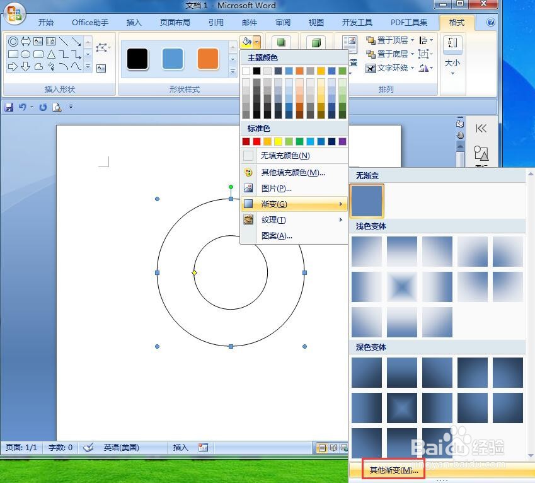Click the 字数: 0 word count
Image resolution: width=535 pixels, height=483 pixels.
60,448
